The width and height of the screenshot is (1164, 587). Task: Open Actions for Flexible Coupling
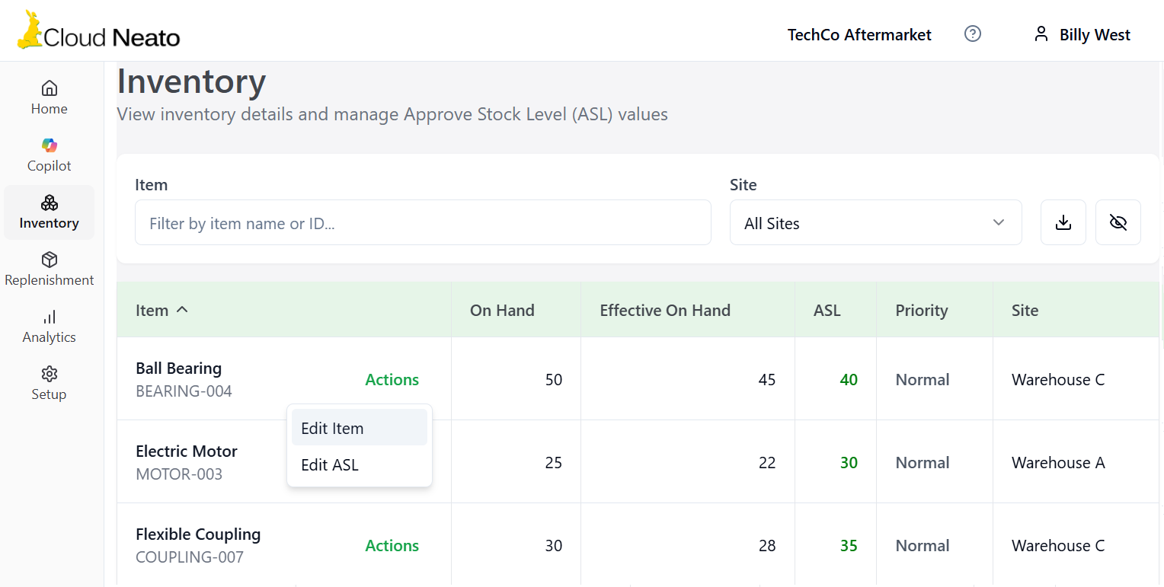[x=392, y=545]
